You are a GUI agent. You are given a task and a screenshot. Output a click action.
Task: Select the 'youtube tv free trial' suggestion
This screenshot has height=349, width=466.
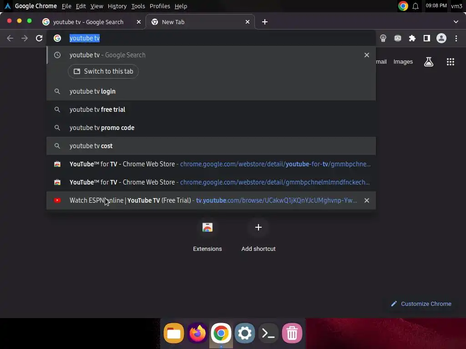pos(211,110)
